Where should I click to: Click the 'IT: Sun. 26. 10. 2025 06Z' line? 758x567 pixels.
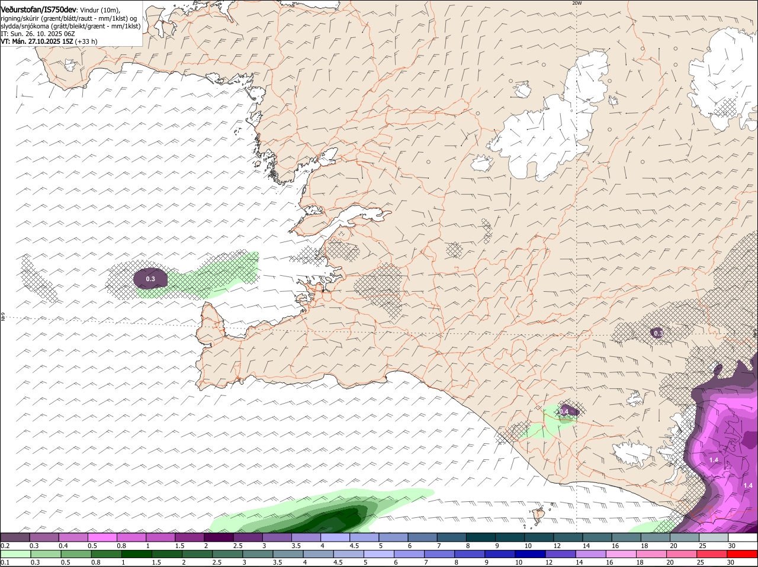click(38, 34)
